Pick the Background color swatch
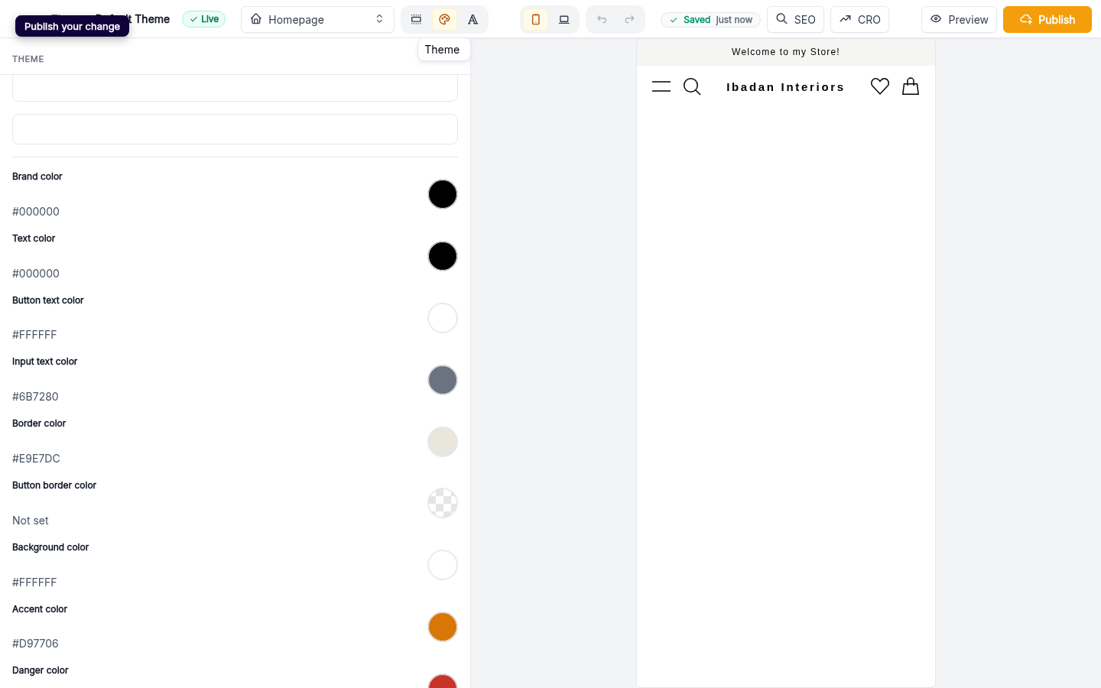Viewport: 1101px width, 688px height. (x=443, y=565)
